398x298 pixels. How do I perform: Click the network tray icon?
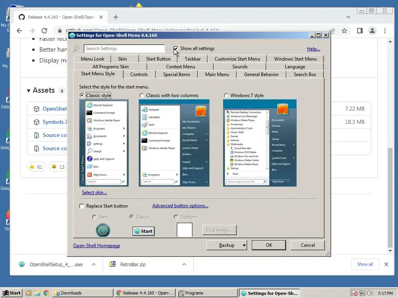(362, 293)
